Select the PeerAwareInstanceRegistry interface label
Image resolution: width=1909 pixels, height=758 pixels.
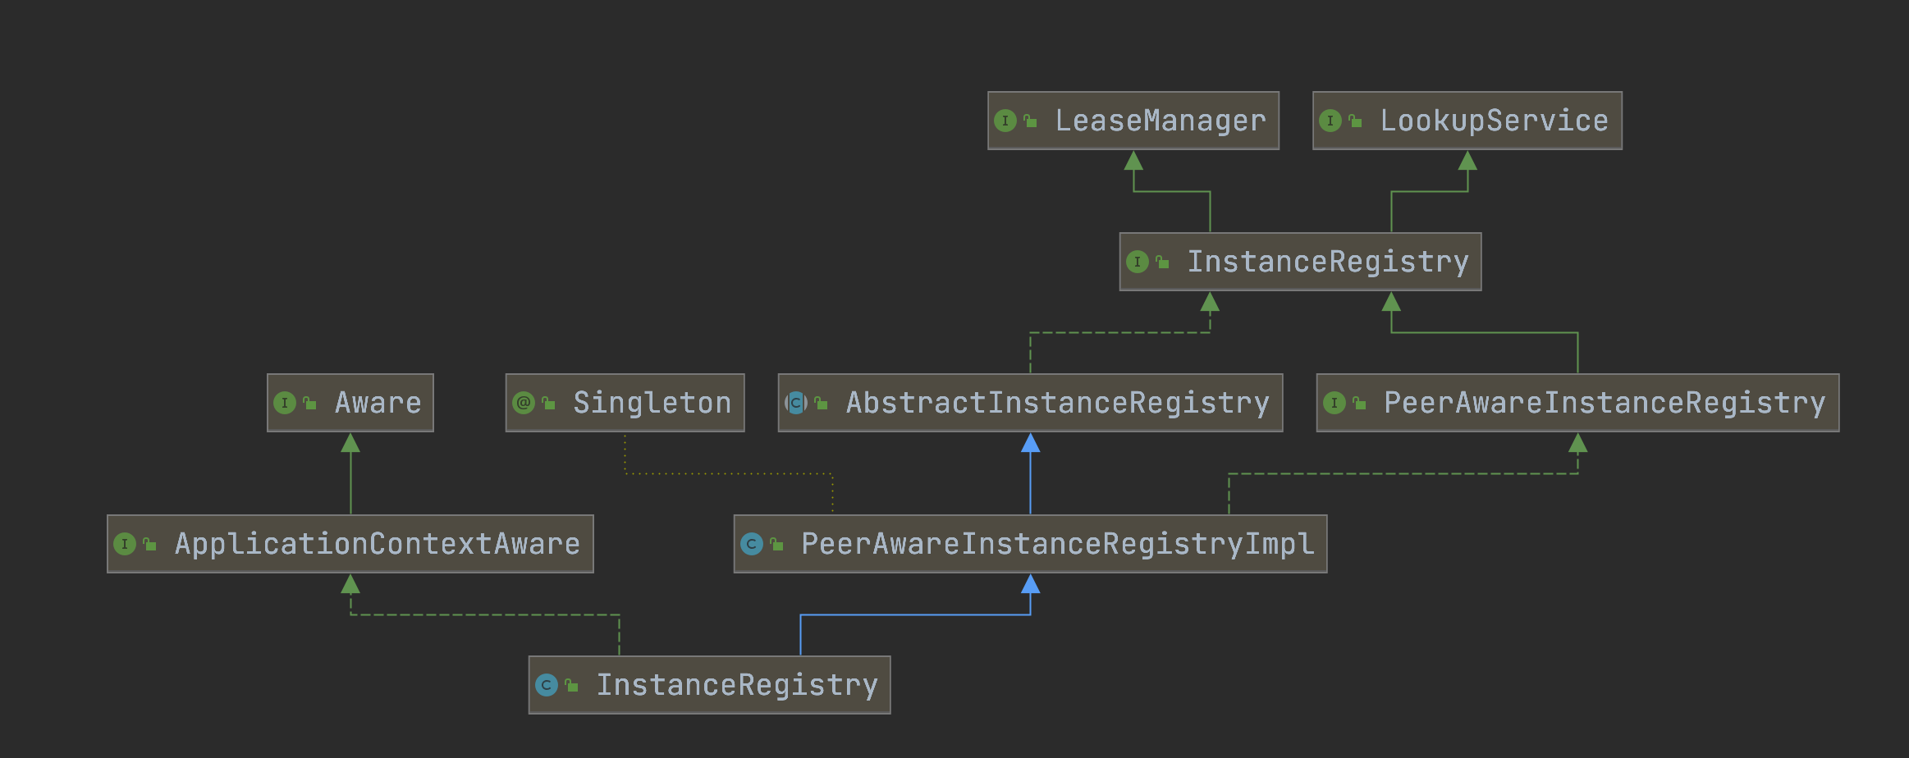pos(1605,403)
